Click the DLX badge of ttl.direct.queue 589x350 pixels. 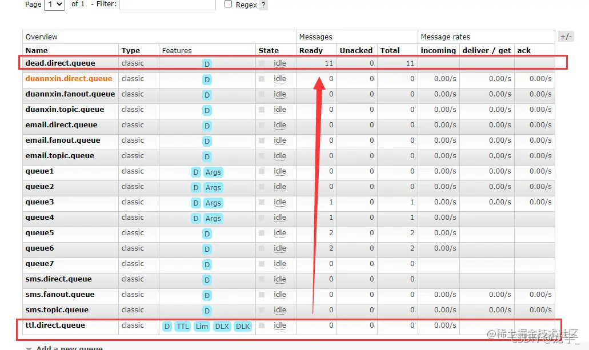point(222,326)
